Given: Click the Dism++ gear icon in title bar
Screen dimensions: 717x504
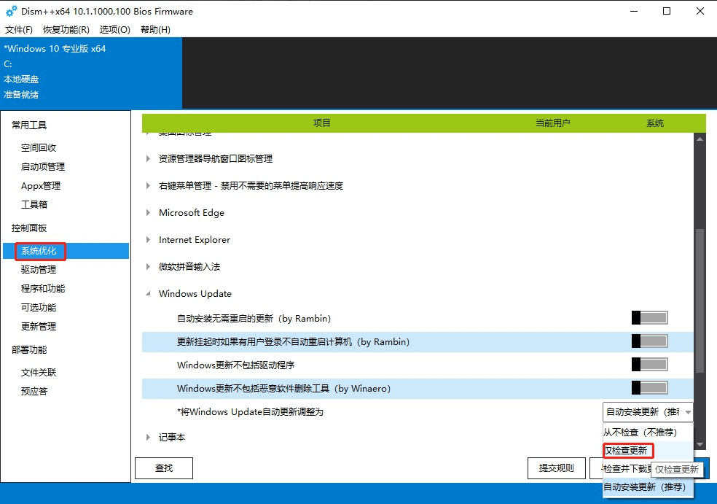Looking at the screenshot, I should point(11,12).
